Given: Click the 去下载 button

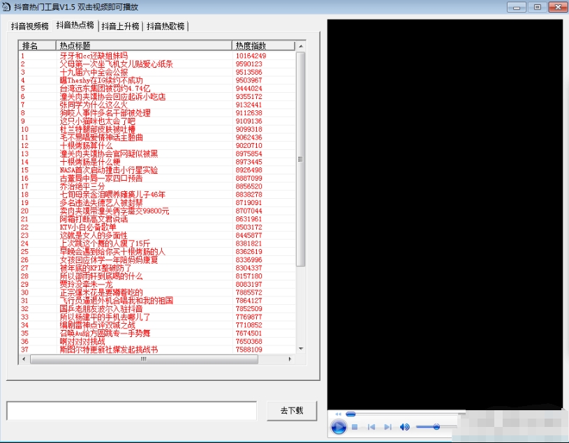Looking at the screenshot, I should pyautogui.click(x=292, y=411).
